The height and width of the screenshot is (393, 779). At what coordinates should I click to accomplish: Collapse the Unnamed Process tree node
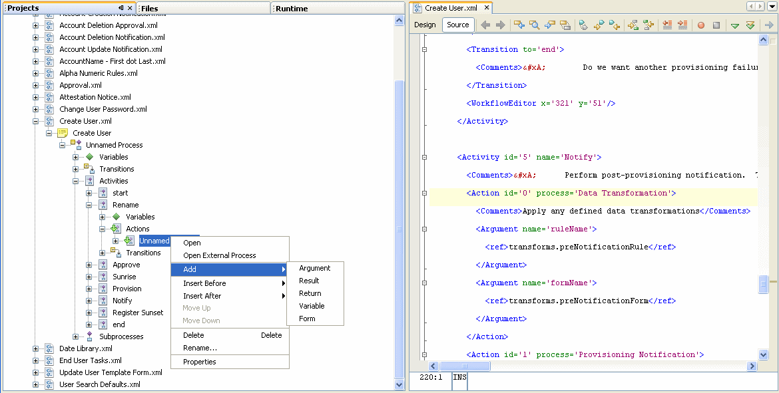[62, 145]
